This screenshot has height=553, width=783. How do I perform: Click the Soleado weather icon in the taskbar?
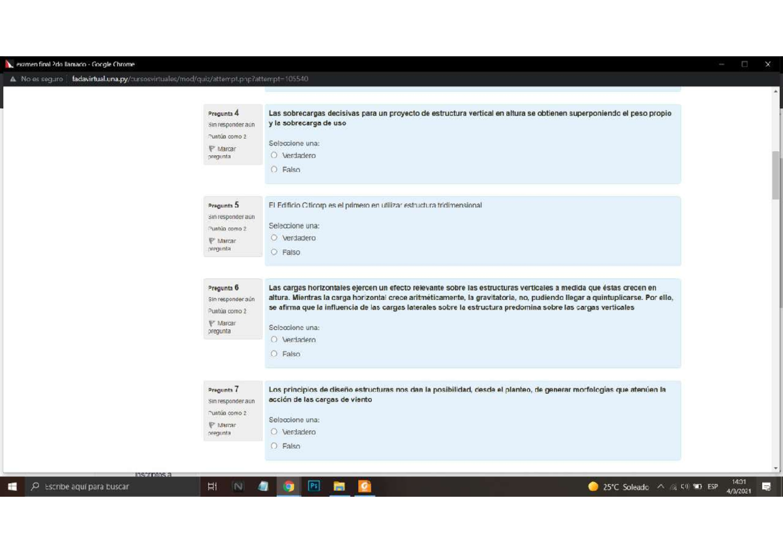593,486
